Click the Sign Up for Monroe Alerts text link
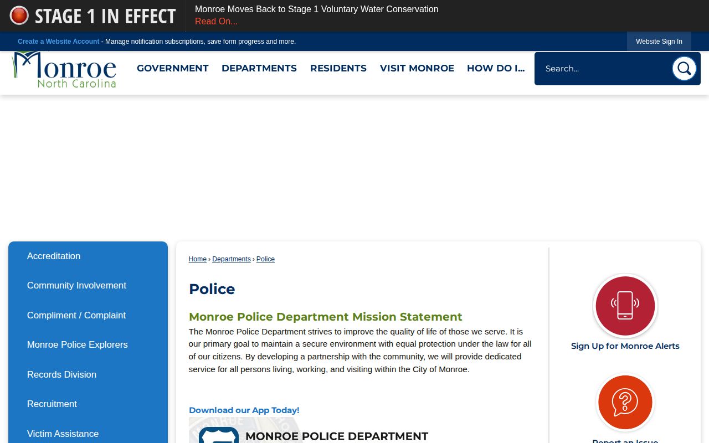Viewport: 709px width, 443px height. pos(625,346)
